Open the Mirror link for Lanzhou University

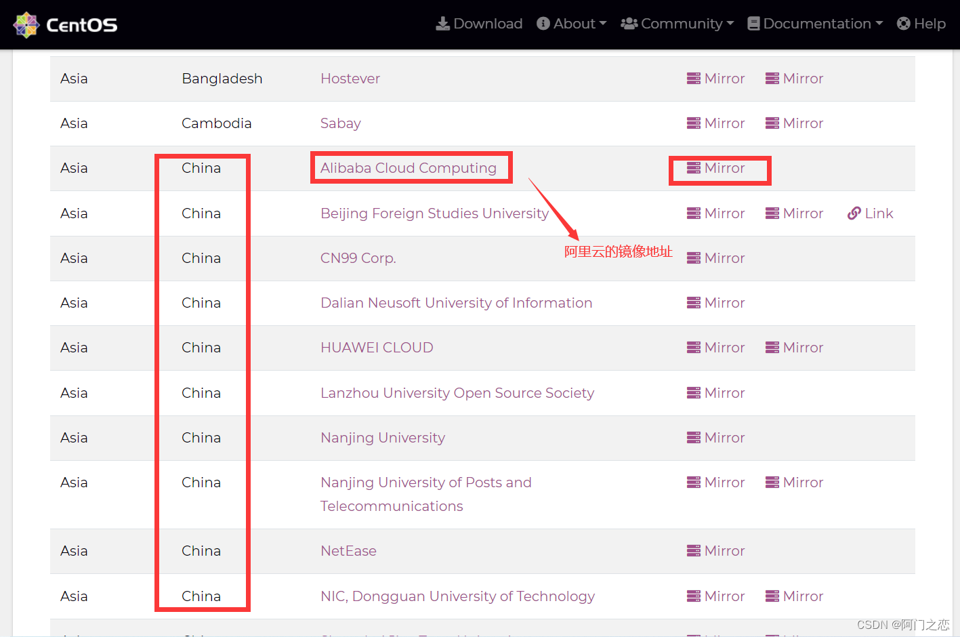coord(715,393)
